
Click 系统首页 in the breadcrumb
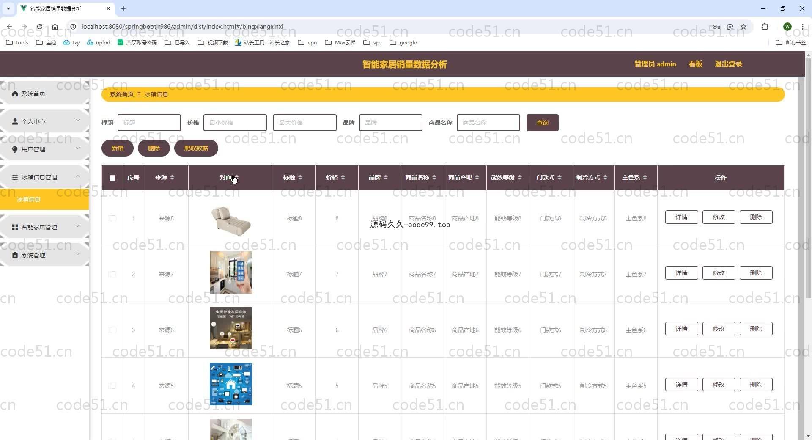[121, 94]
